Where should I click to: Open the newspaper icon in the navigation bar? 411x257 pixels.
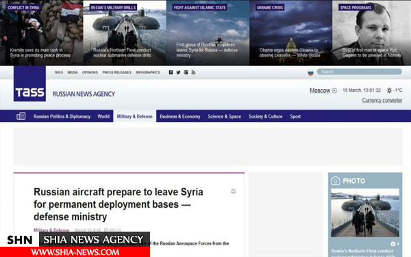click(21, 117)
